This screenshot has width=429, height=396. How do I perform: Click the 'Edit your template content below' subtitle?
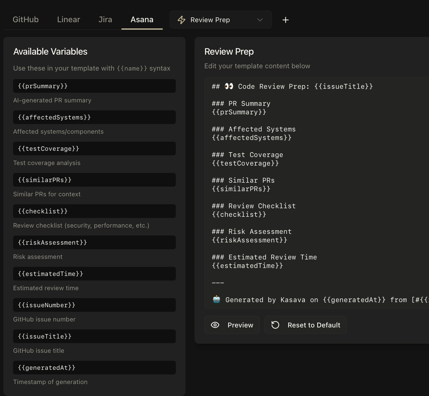tap(257, 66)
